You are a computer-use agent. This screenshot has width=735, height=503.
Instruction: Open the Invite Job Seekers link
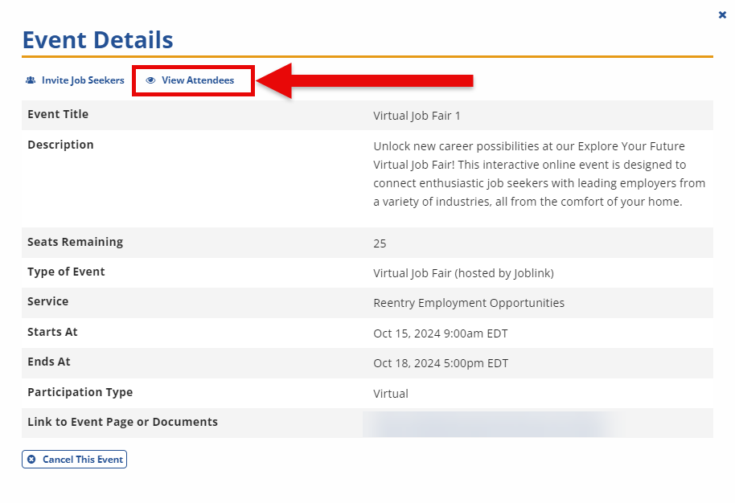(x=82, y=80)
